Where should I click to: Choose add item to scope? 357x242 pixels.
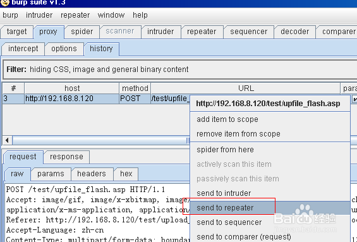(x=270, y=119)
